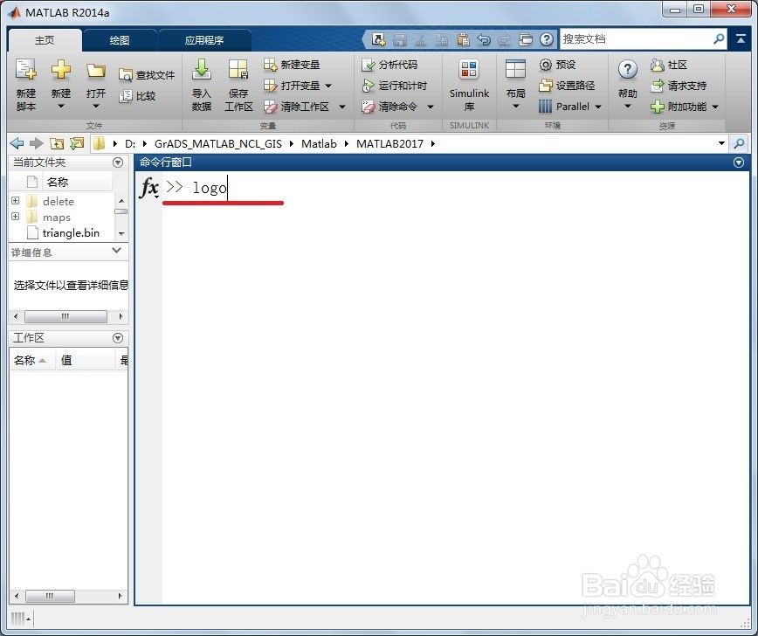Open Workspace (工作区) panel actions menu

118,338
